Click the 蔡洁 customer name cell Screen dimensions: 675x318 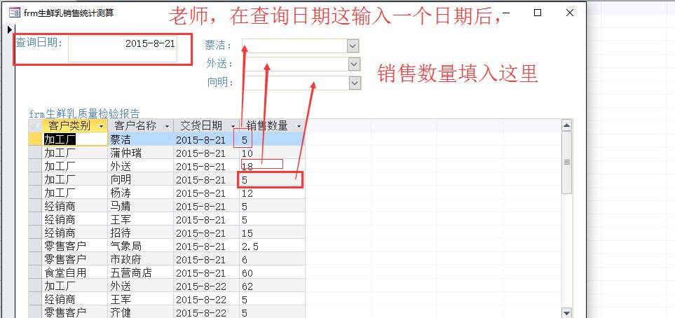pyautogui.click(x=140, y=139)
